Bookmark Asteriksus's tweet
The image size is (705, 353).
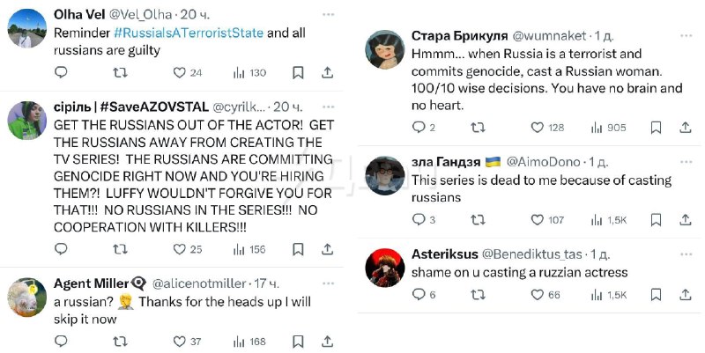click(x=656, y=294)
